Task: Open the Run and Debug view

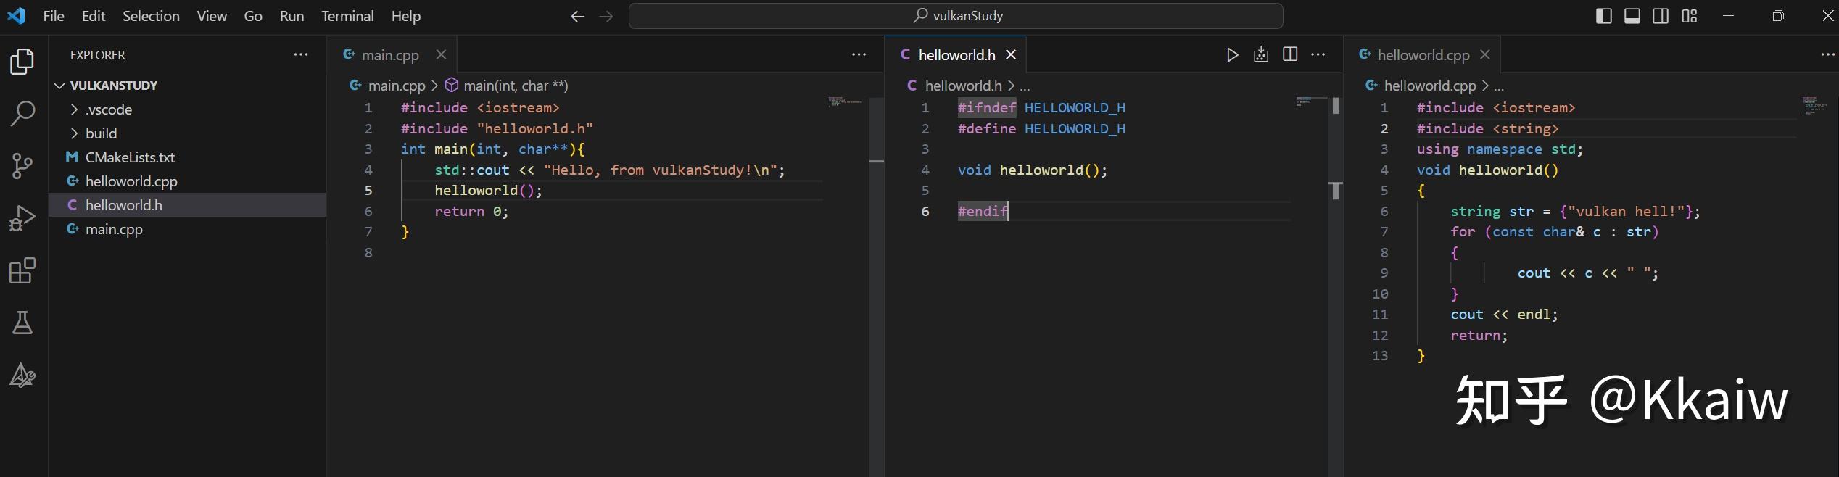Action: click(x=22, y=218)
